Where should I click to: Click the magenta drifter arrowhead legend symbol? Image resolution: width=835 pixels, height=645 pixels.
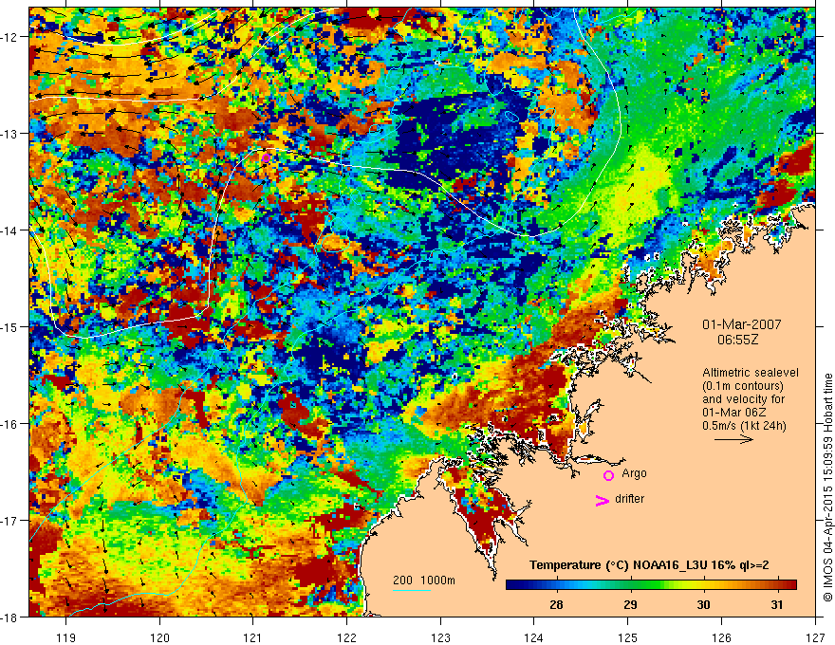[x=603, y=500]
